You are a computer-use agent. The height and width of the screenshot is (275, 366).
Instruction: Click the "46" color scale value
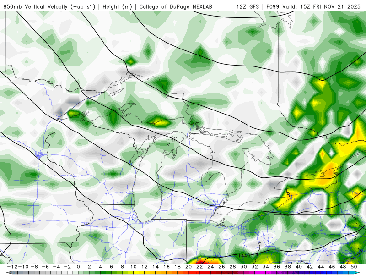click(332, 267)
